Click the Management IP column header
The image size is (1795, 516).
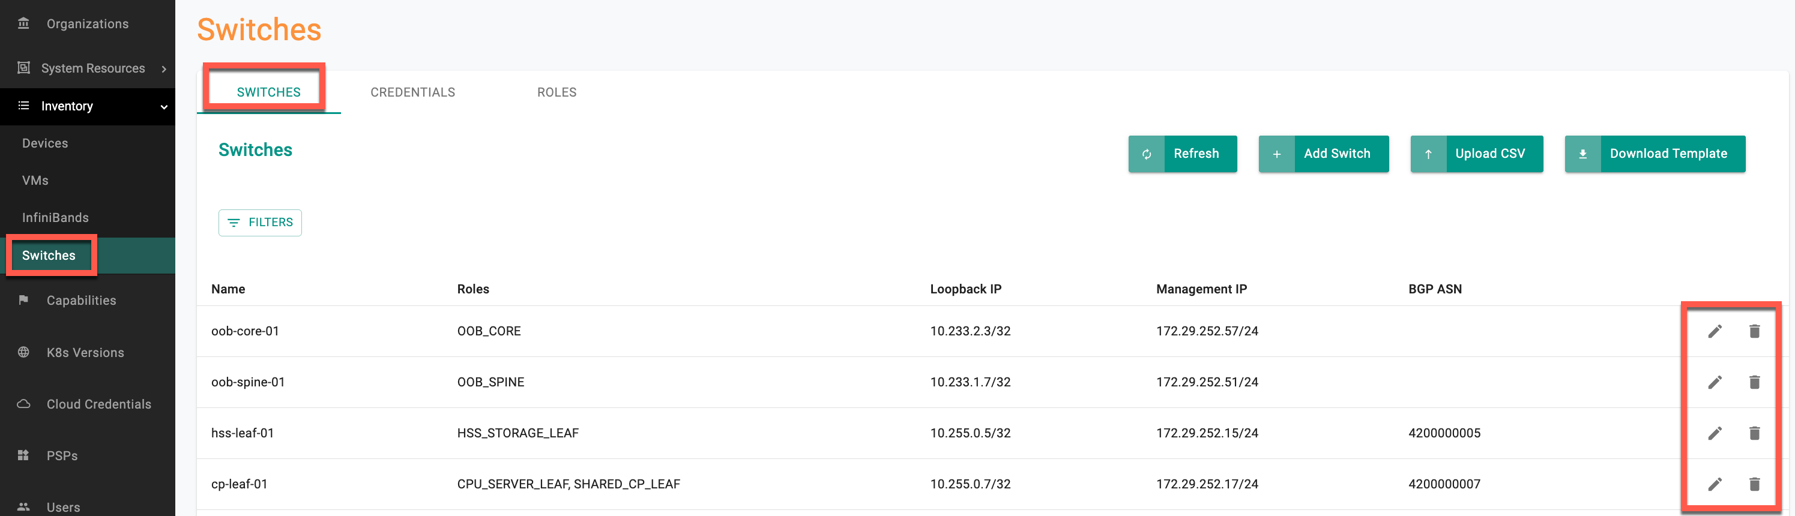[1201, 289]
